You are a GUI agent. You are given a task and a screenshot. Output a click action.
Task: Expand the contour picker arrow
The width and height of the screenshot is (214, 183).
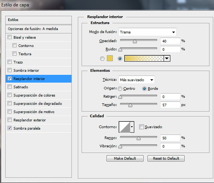coord(132,127)
